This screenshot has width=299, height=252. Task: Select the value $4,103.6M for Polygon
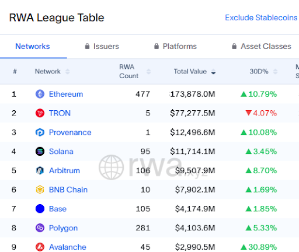point(195,228)
